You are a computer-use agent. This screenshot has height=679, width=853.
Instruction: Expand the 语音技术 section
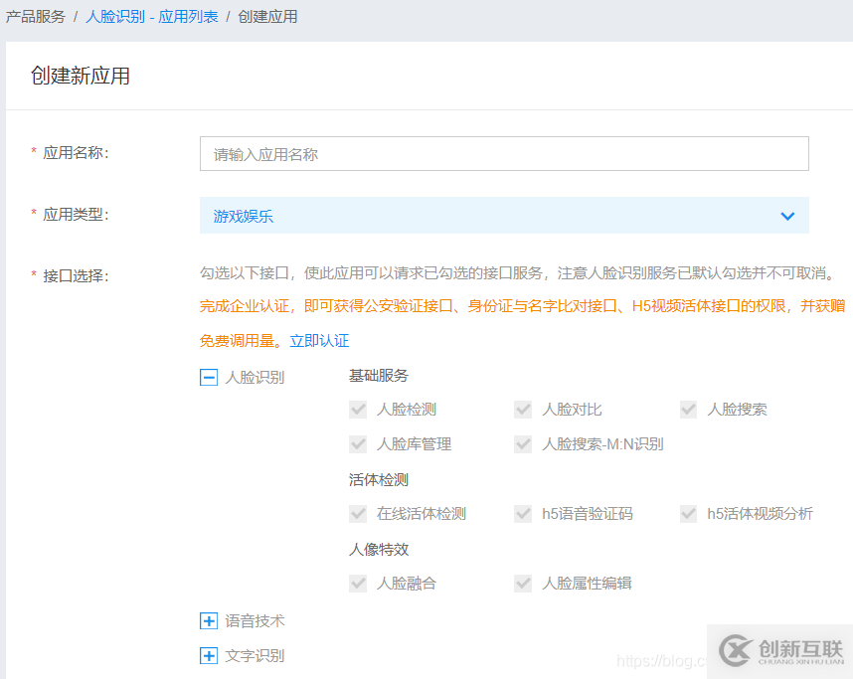pyautogui.click(x=208, y=620)
